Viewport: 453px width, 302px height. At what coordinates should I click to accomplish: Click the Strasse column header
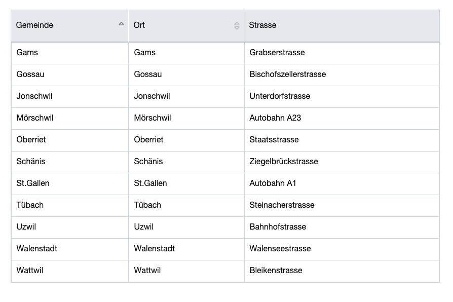[x=262, y=25]
